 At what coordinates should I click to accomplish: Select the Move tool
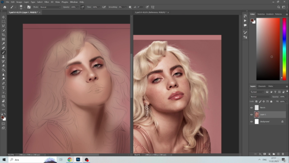3,17
